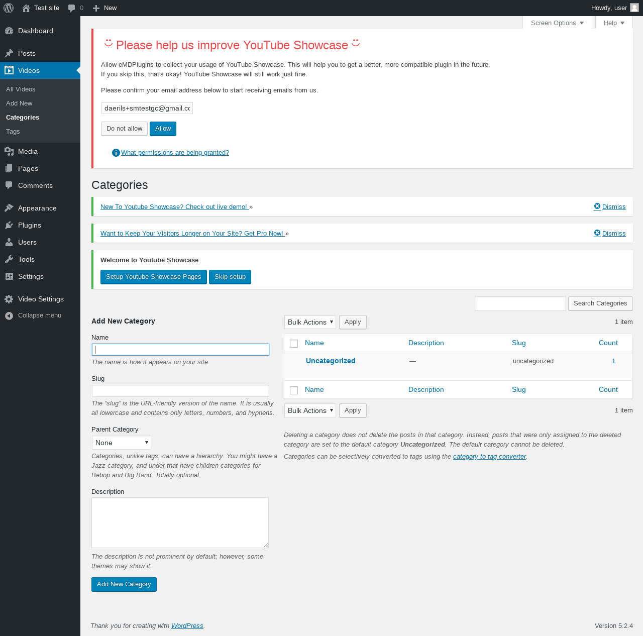Click the WordPress logo icon
Image resolution: width=643 pixels, height=636 pixels.
[x=9, y=8]
